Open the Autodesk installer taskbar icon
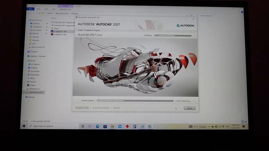269x151 pixels. coord(150,126)
